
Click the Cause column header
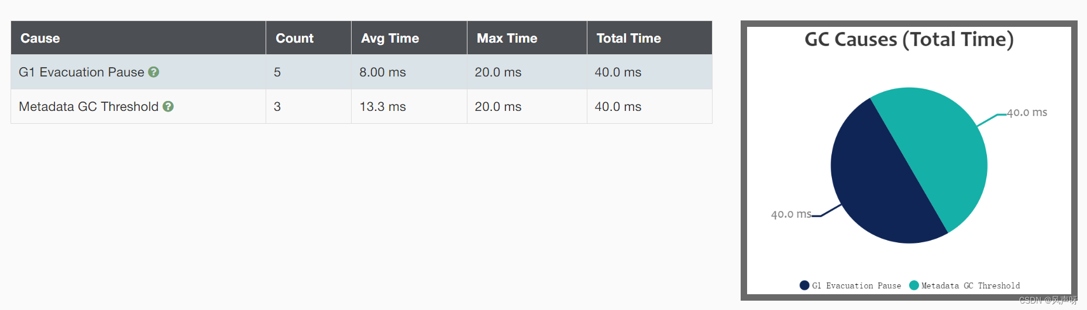pyautogui.click(x=40, y=38)
